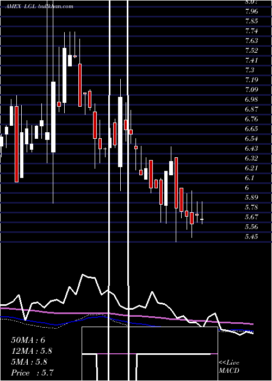Click the <<Live MACD label
Image resolution: width=272 pixels, height=381 pixels.
[x=229, y=367]
